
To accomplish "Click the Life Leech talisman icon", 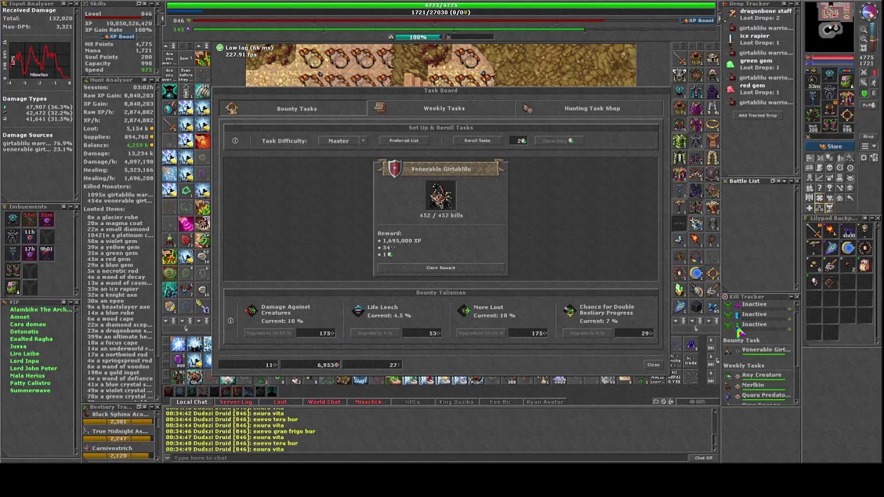I will tap(358, 311).
